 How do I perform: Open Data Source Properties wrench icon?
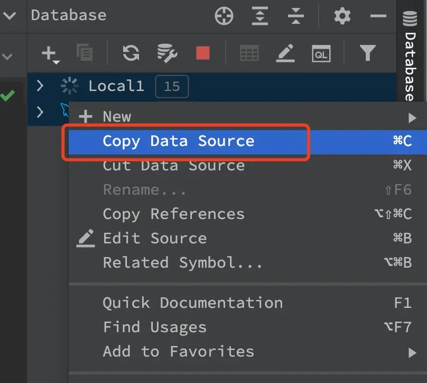pos(167,53)
